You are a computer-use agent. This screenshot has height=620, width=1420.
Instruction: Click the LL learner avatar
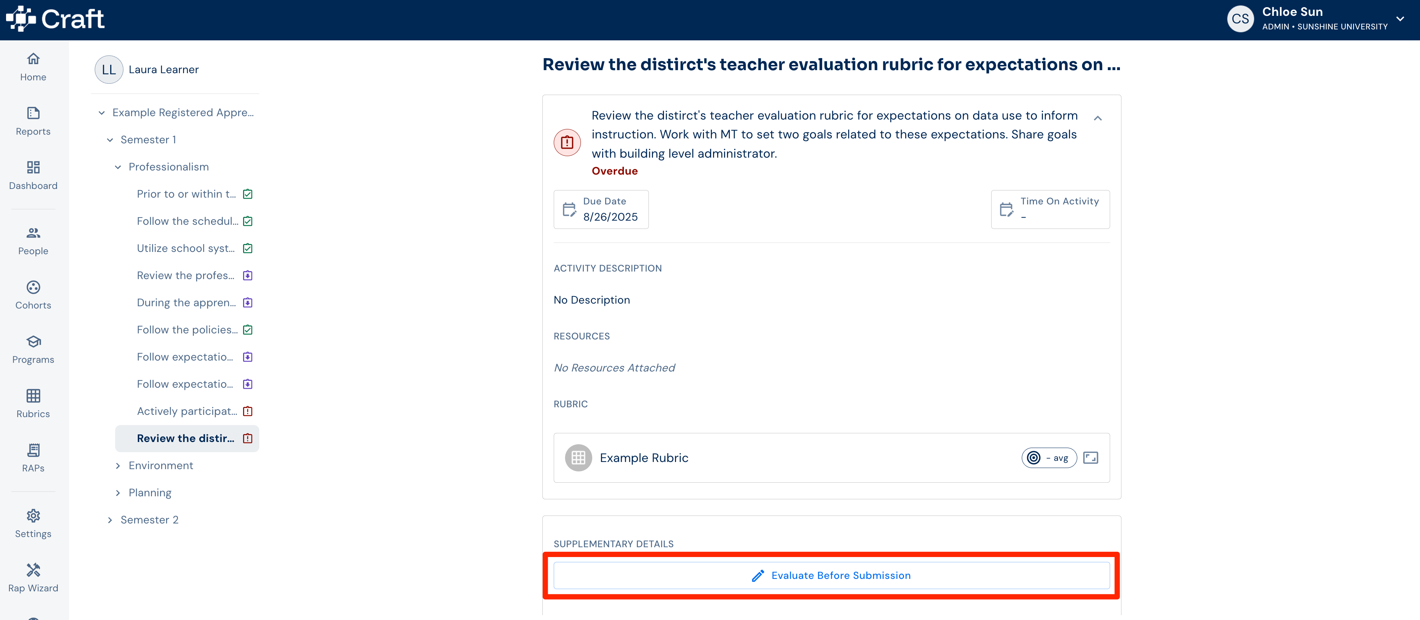109,69
